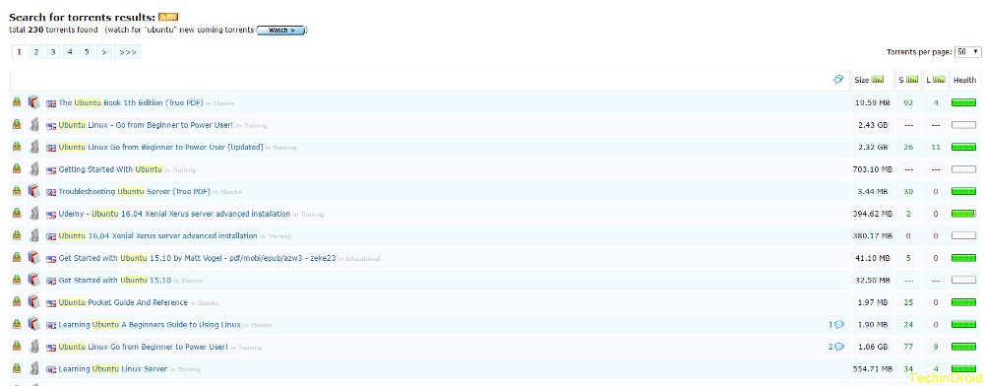
Task: Click download icon for Learning Ubuntu Linux Server
Action: [x=17, y=368]
